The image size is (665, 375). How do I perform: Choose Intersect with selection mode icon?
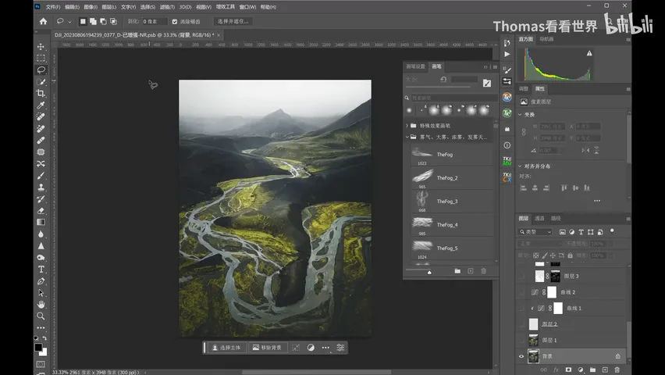tap(113, 21)
